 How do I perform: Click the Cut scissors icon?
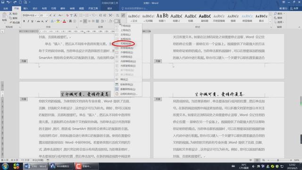(10, 14)
